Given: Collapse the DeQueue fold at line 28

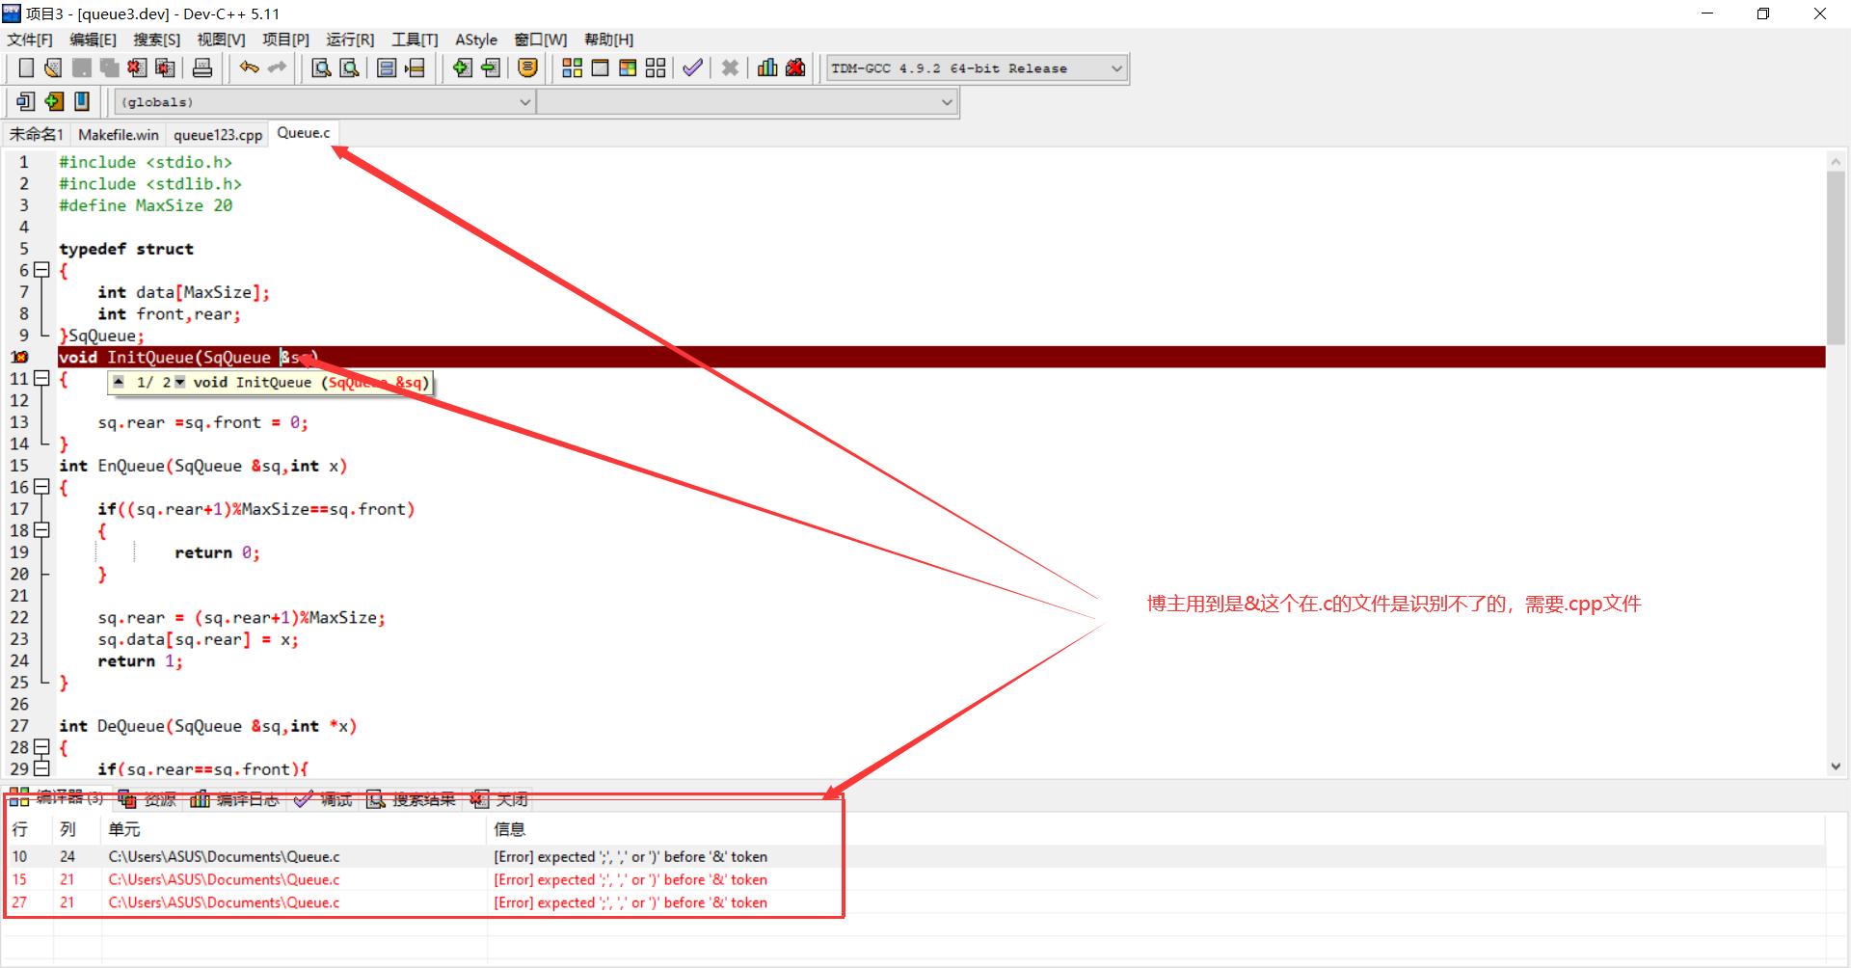Looking at the screenshot, I should point(41,747).
